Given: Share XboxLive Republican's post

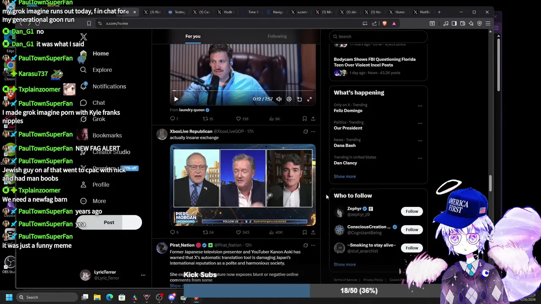Looking at the screenshot, I should pyautogui.click(x=313, y=232).
